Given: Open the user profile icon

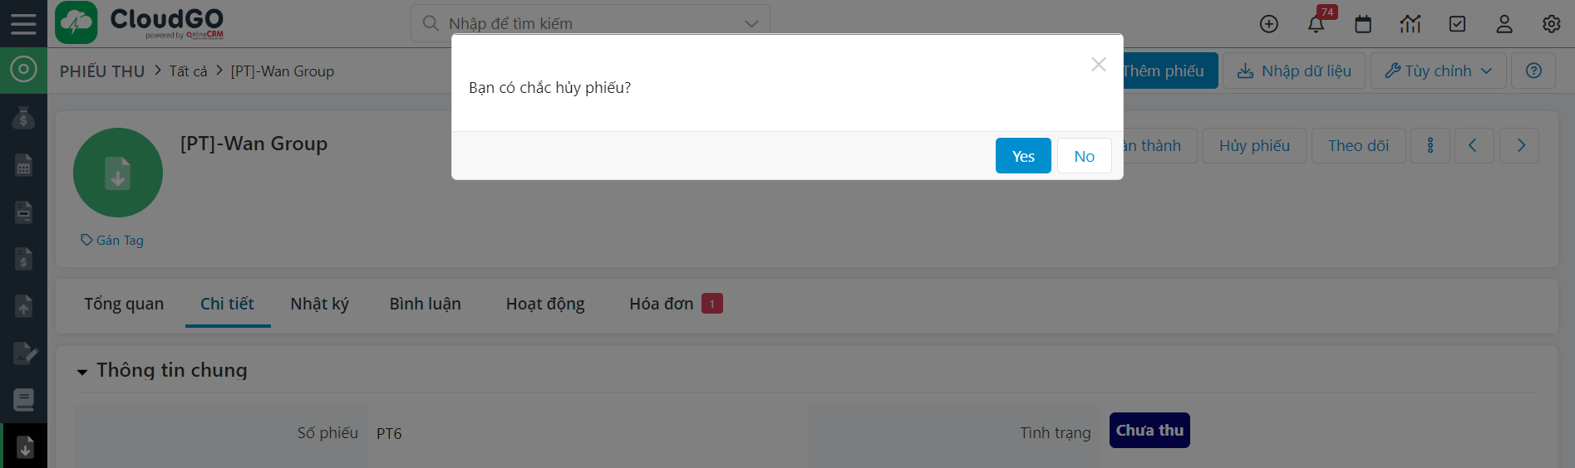Looking at the screenshot, I should 1504,24.
